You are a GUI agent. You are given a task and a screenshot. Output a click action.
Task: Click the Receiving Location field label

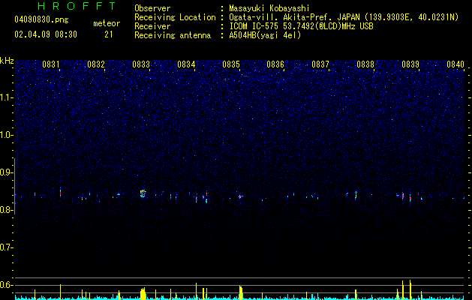[x=175, y=17]
